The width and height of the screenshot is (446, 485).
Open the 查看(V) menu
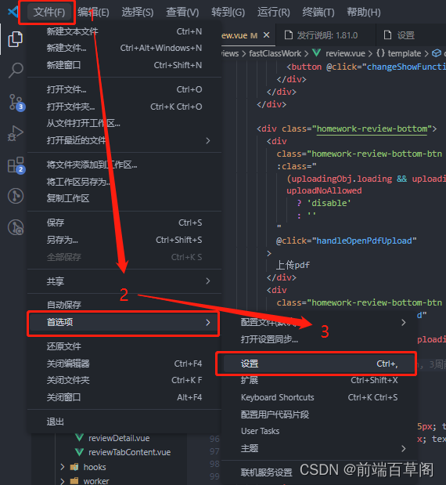pyautogui.click(x=182, y=13)
